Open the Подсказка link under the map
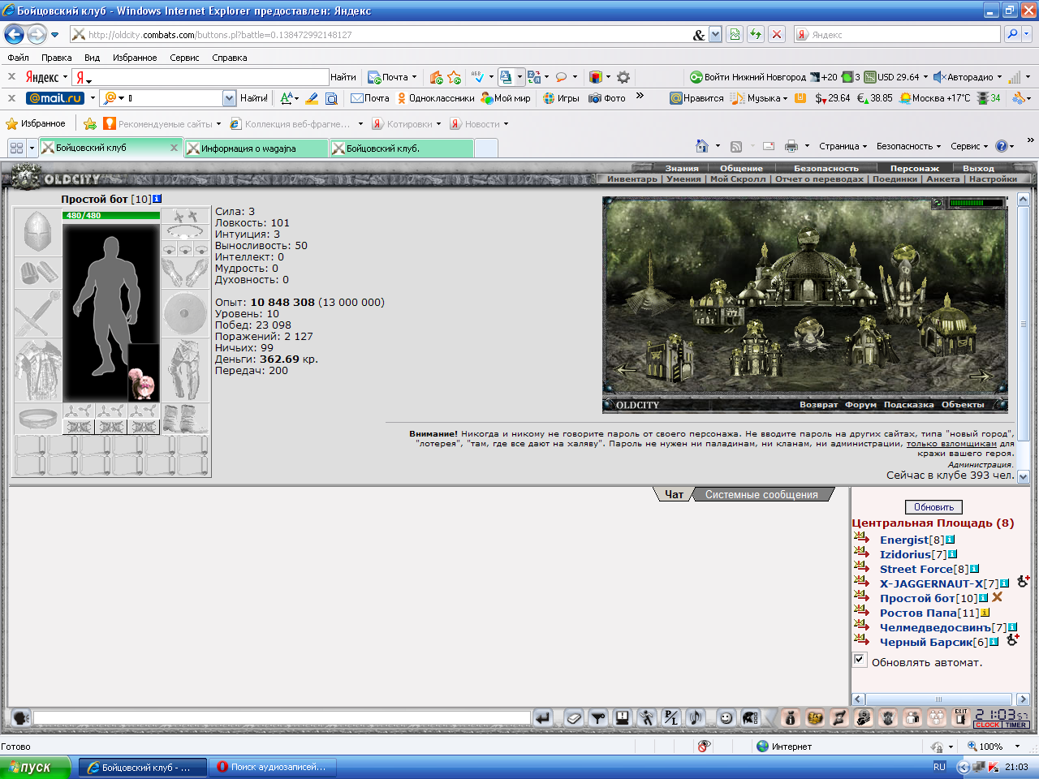The width and height of the screenshot is (1039, 779). 908,404
